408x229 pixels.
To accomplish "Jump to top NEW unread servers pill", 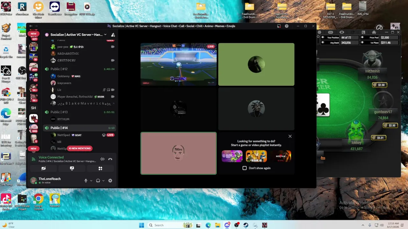I will tap(33, 34).
